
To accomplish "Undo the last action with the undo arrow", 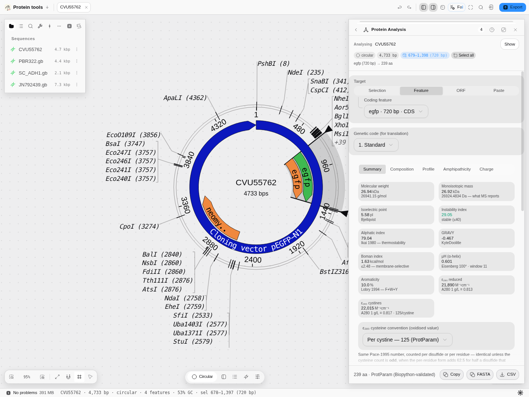I will [x=400, y=7].
